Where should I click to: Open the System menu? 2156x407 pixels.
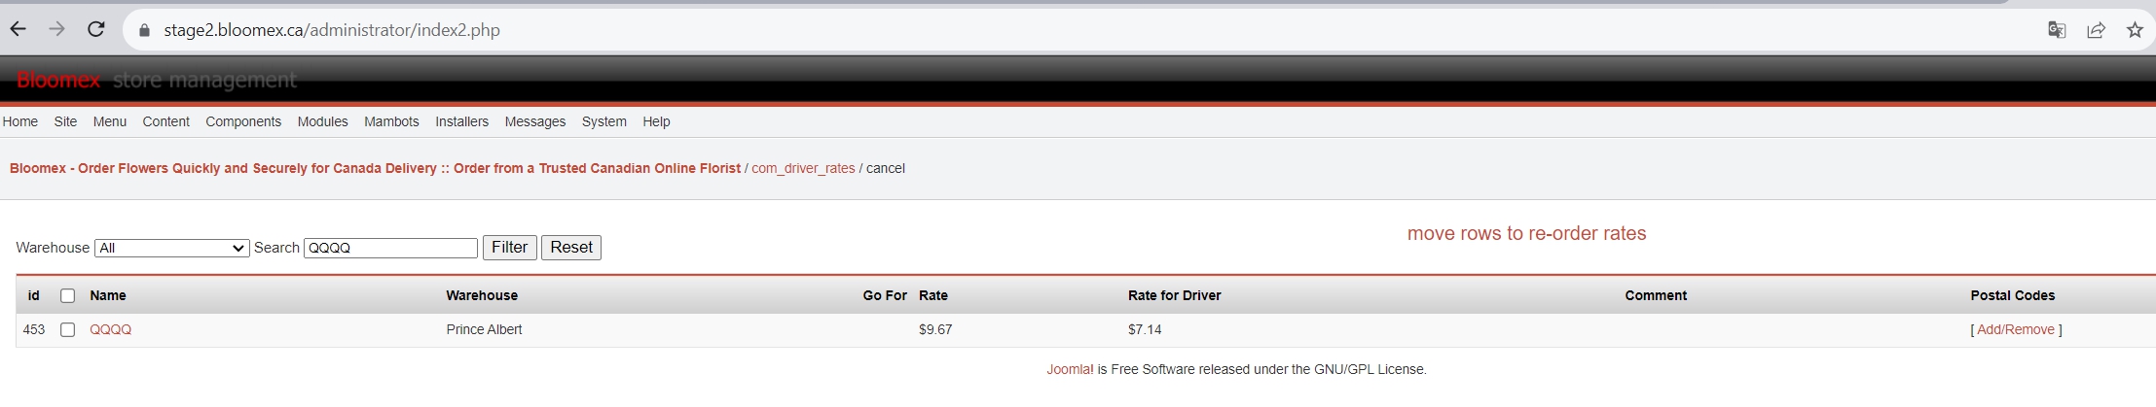[604, 121]
